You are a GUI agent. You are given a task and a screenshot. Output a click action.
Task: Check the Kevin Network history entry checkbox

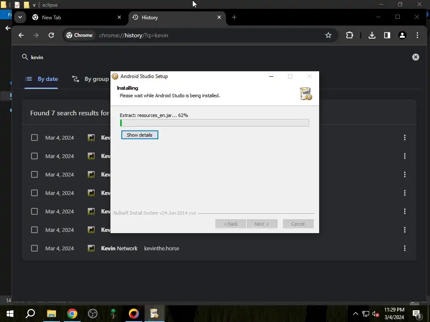(x=34, y=248)
